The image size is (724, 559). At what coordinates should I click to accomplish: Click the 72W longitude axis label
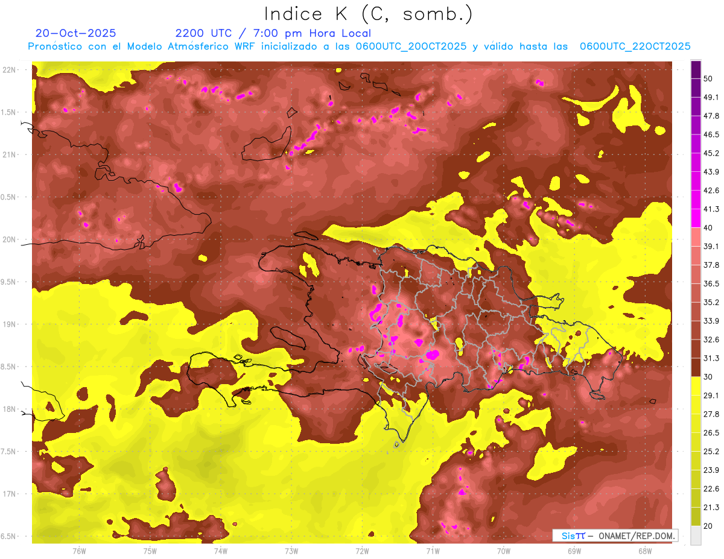click(x=362, y=551)
